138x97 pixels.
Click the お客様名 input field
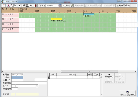[x=29, y=83]
